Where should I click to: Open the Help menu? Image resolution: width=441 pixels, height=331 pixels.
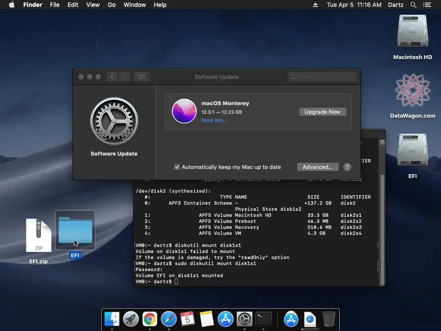pos(160,5)
